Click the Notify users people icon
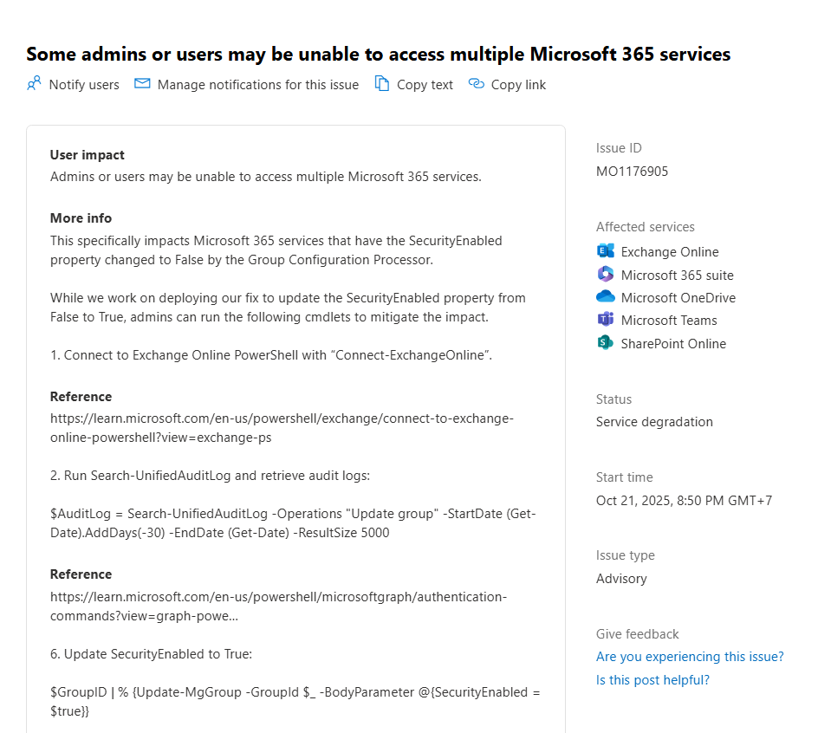831x733 pixels. [x=34, y=84]
